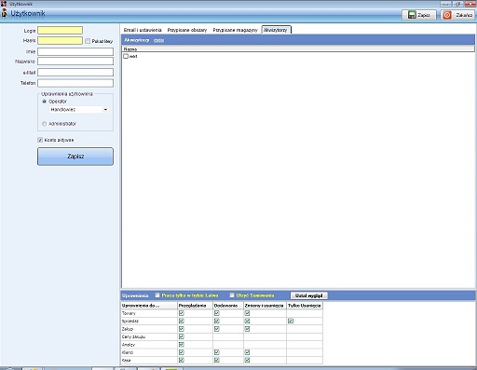Click the Zmiany i usunięcia column header
Image resolution: width=477 pixels, height=370 pixels.
[265, 306]
